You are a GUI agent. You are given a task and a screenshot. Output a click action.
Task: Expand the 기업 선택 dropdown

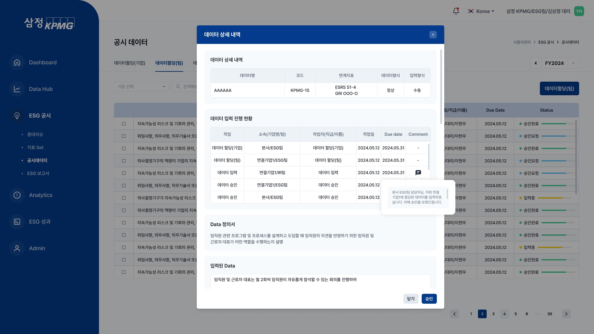(x=141, y=87)
